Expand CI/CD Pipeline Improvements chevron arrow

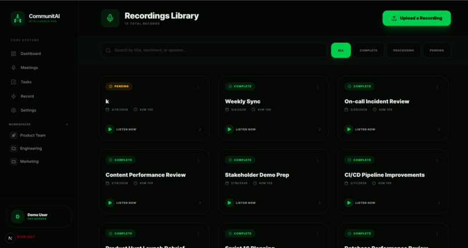coord(438,203)
